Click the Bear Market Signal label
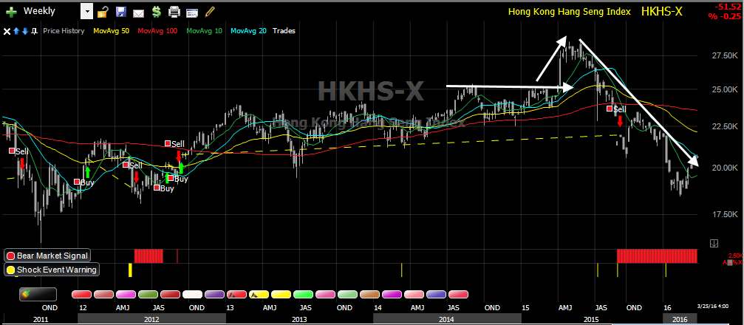744x325 pixels. pyautogui.click(x=47, y=256)
